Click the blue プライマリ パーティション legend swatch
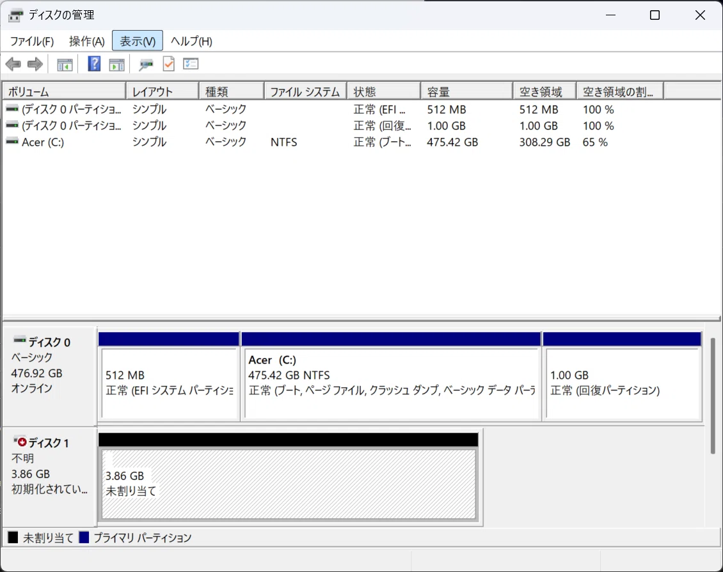Screen dimensions: 723x572 click(x=84, y=537)
